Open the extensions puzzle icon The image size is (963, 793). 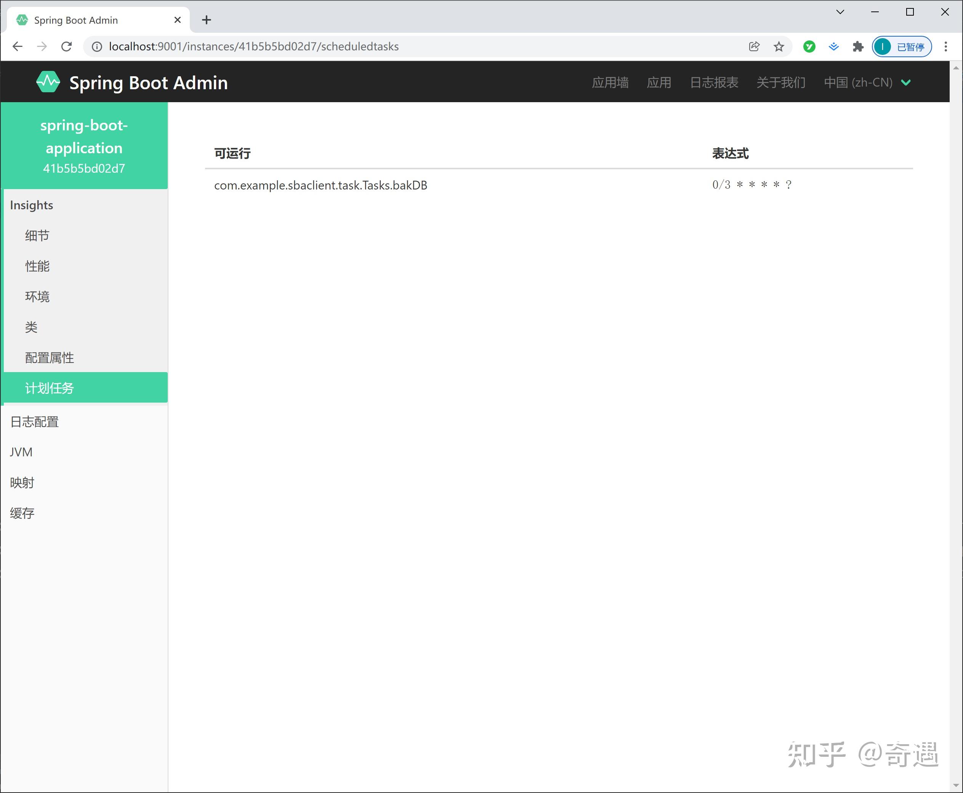(x=858, y=46)
